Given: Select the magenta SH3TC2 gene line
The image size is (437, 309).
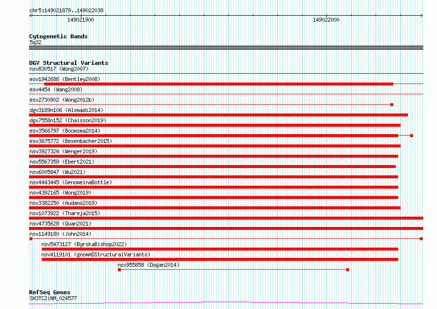Looking at the screenshot, I should [x=226, y=303].
